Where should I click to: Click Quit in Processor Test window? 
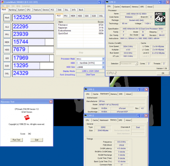tap(37, 140)
